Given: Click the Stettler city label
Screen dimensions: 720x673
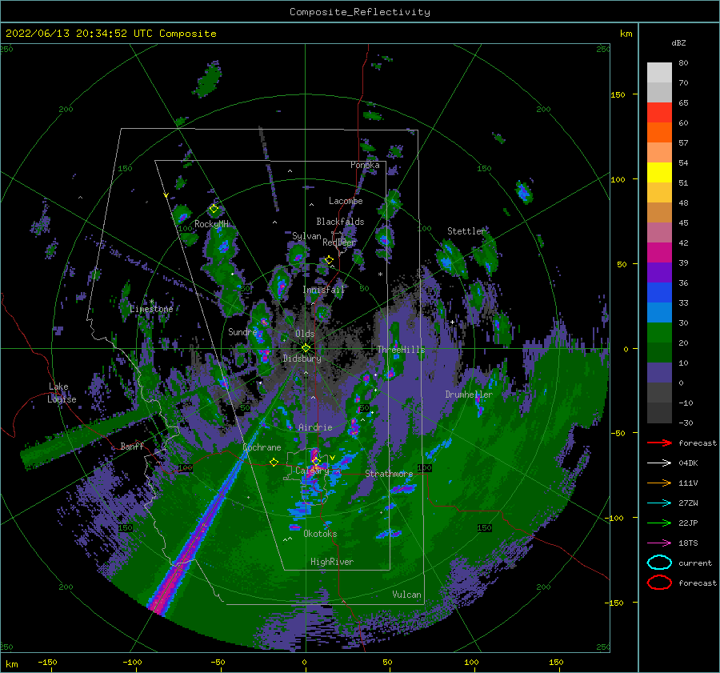Looking at the screenshot, I should pyautogui.click(x=466, y=231).
